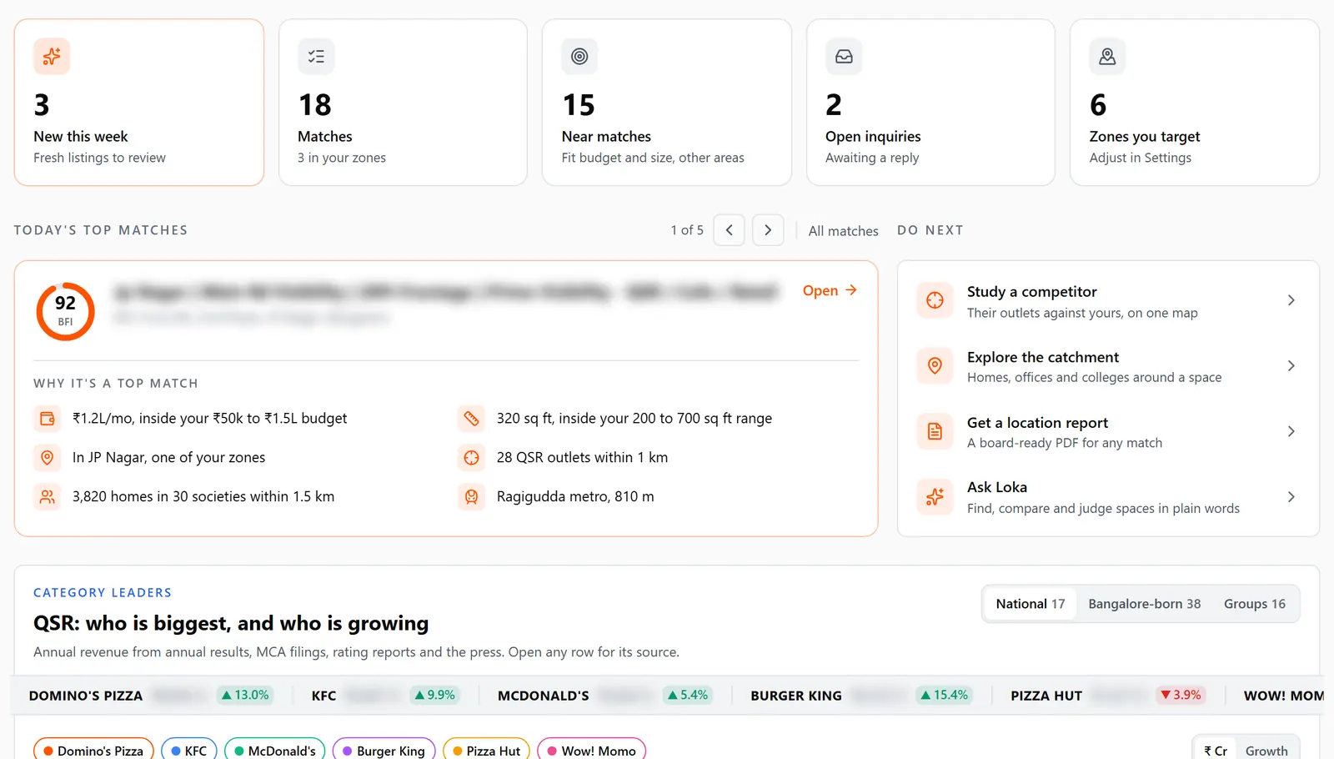Toggle the Wow! Momo legend chip
The height and width of the screenshot is (759, 1334).
point(591,751)
